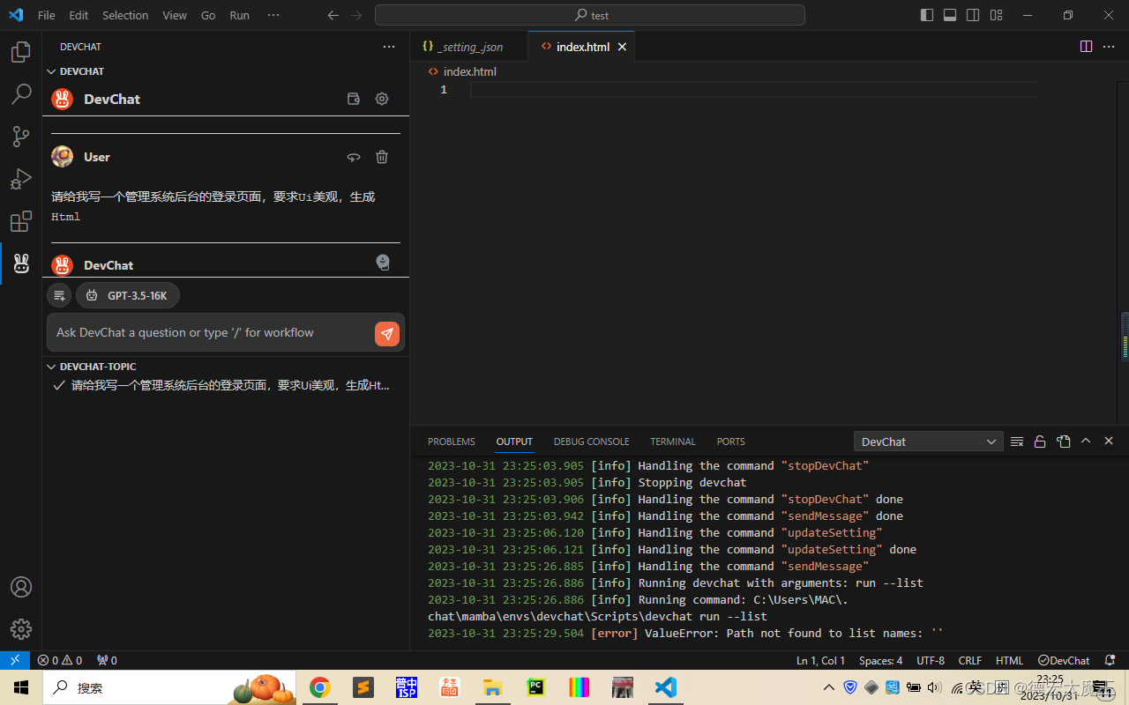Click HTML language mode in status bar
Viewport: 1129px width, 705px height.
coord(1009,660)
